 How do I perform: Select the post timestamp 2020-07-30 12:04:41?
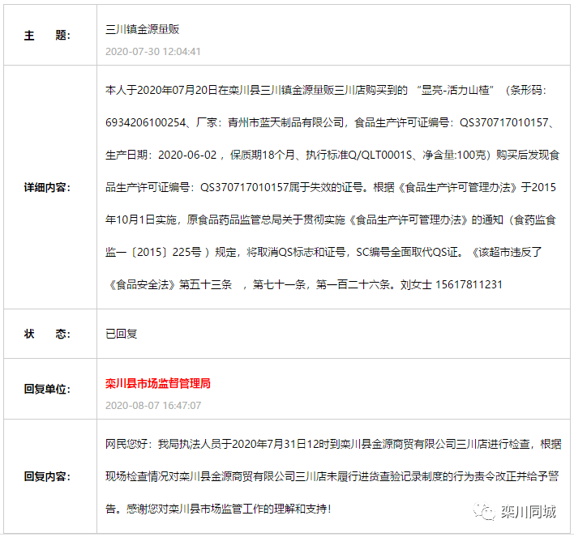[x=153, y=52]
